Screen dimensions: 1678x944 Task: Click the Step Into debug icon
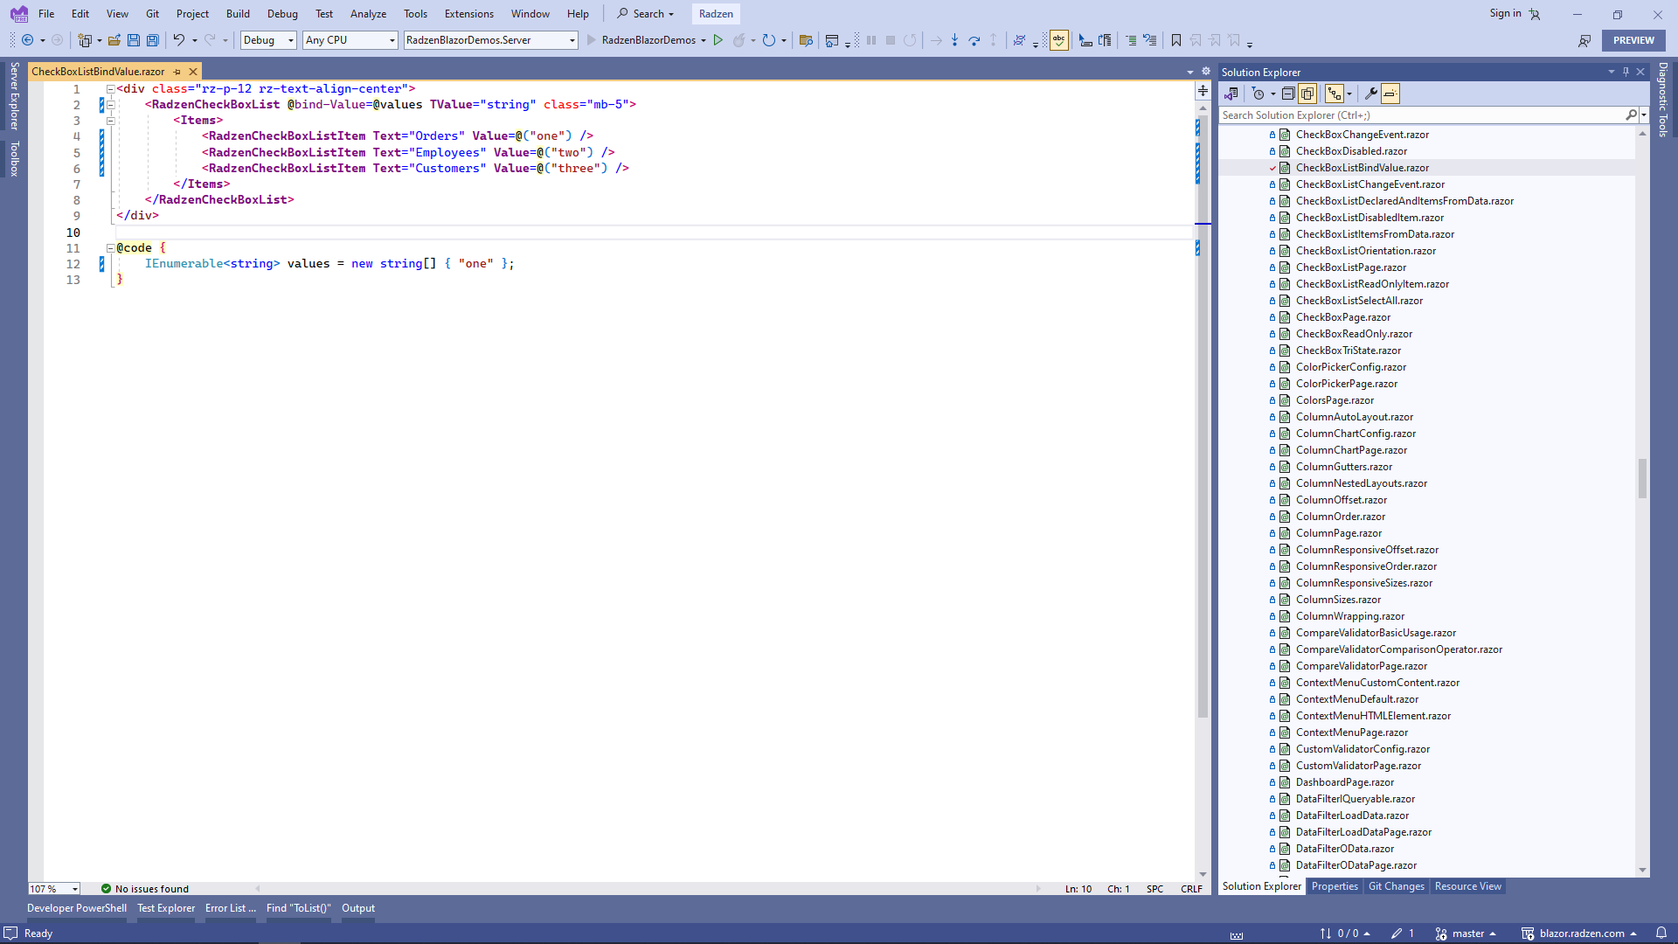pos(954,40)
